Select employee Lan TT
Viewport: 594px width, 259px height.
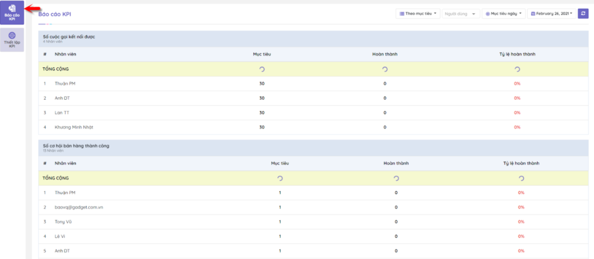(x=61, y=112)
